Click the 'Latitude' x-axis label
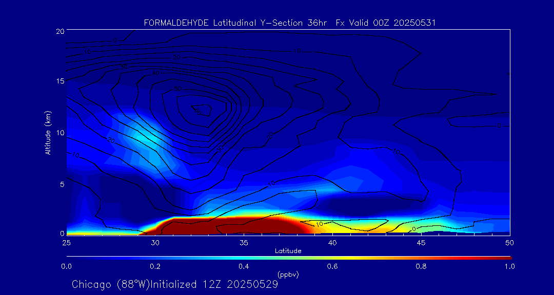 click(288, 251)
